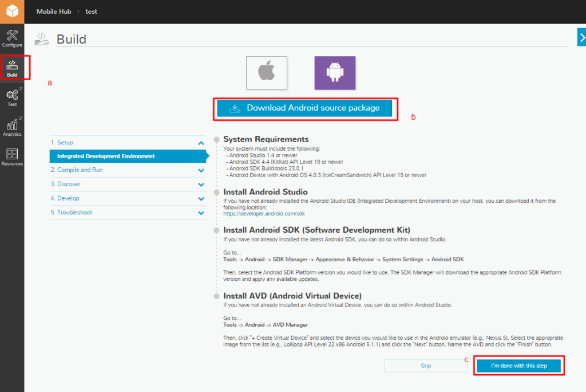Click I'm done with this step
Image resolution: width=586 pixels, height=392 pixels.
click(x=518, y=366)
